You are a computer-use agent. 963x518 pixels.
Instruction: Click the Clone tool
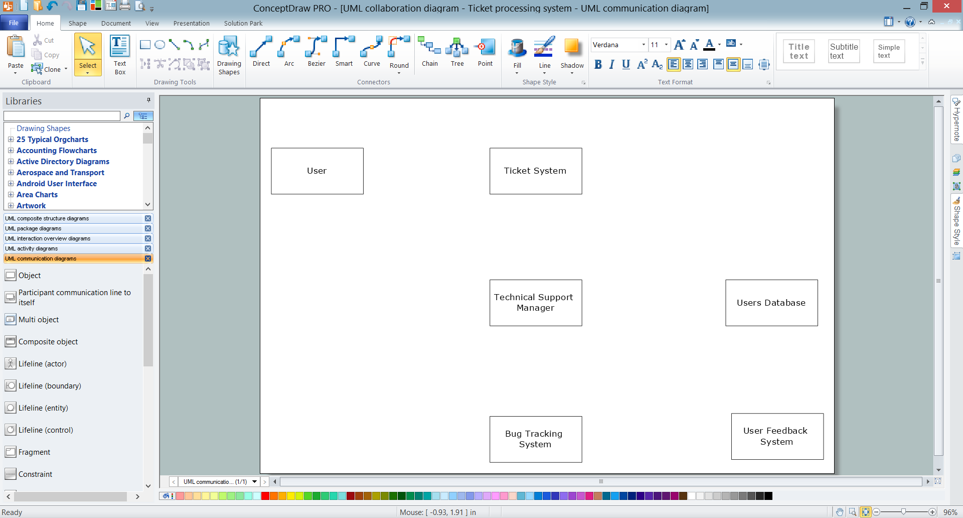[46, 69]
